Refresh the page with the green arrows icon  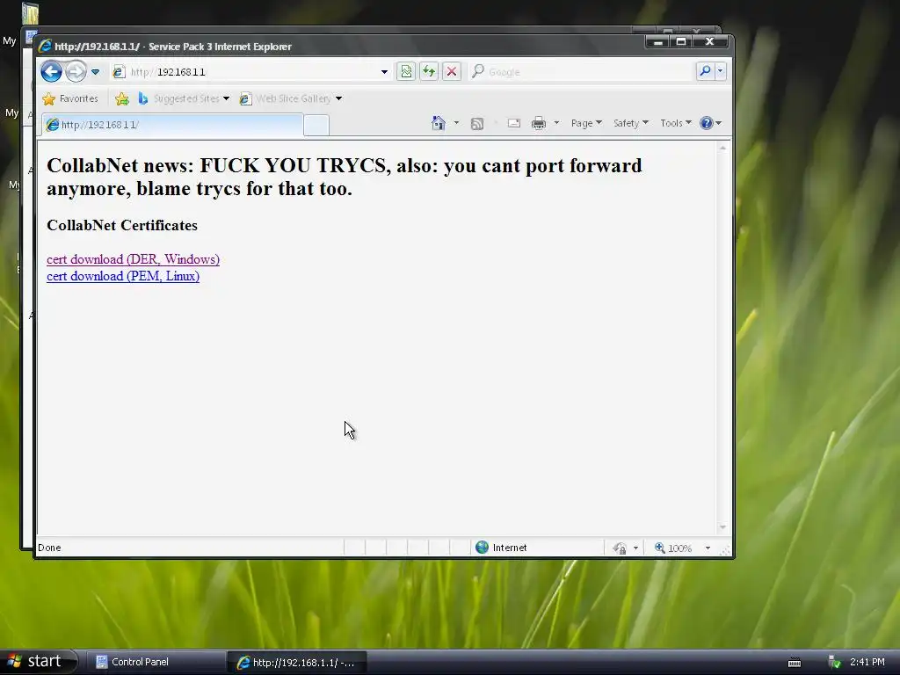429,72
